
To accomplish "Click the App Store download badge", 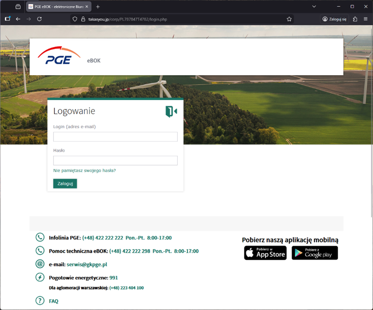I will (x=265, y=253).
